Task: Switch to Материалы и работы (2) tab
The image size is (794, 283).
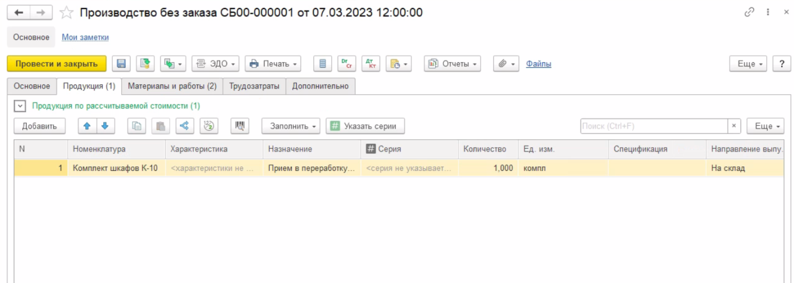Action: 172,86
